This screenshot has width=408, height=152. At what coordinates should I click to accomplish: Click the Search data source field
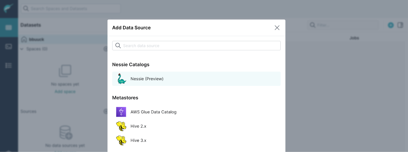click(196, 46)
